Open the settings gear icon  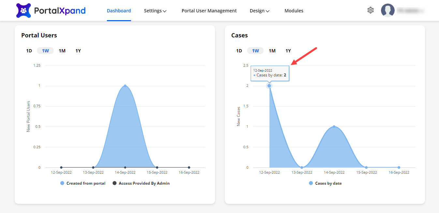pyautogui.click(x=370, y=10)
